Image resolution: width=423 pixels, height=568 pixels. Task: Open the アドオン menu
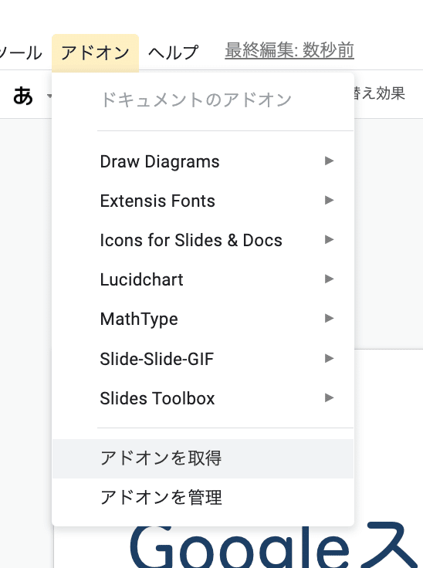tap(95, 53)
